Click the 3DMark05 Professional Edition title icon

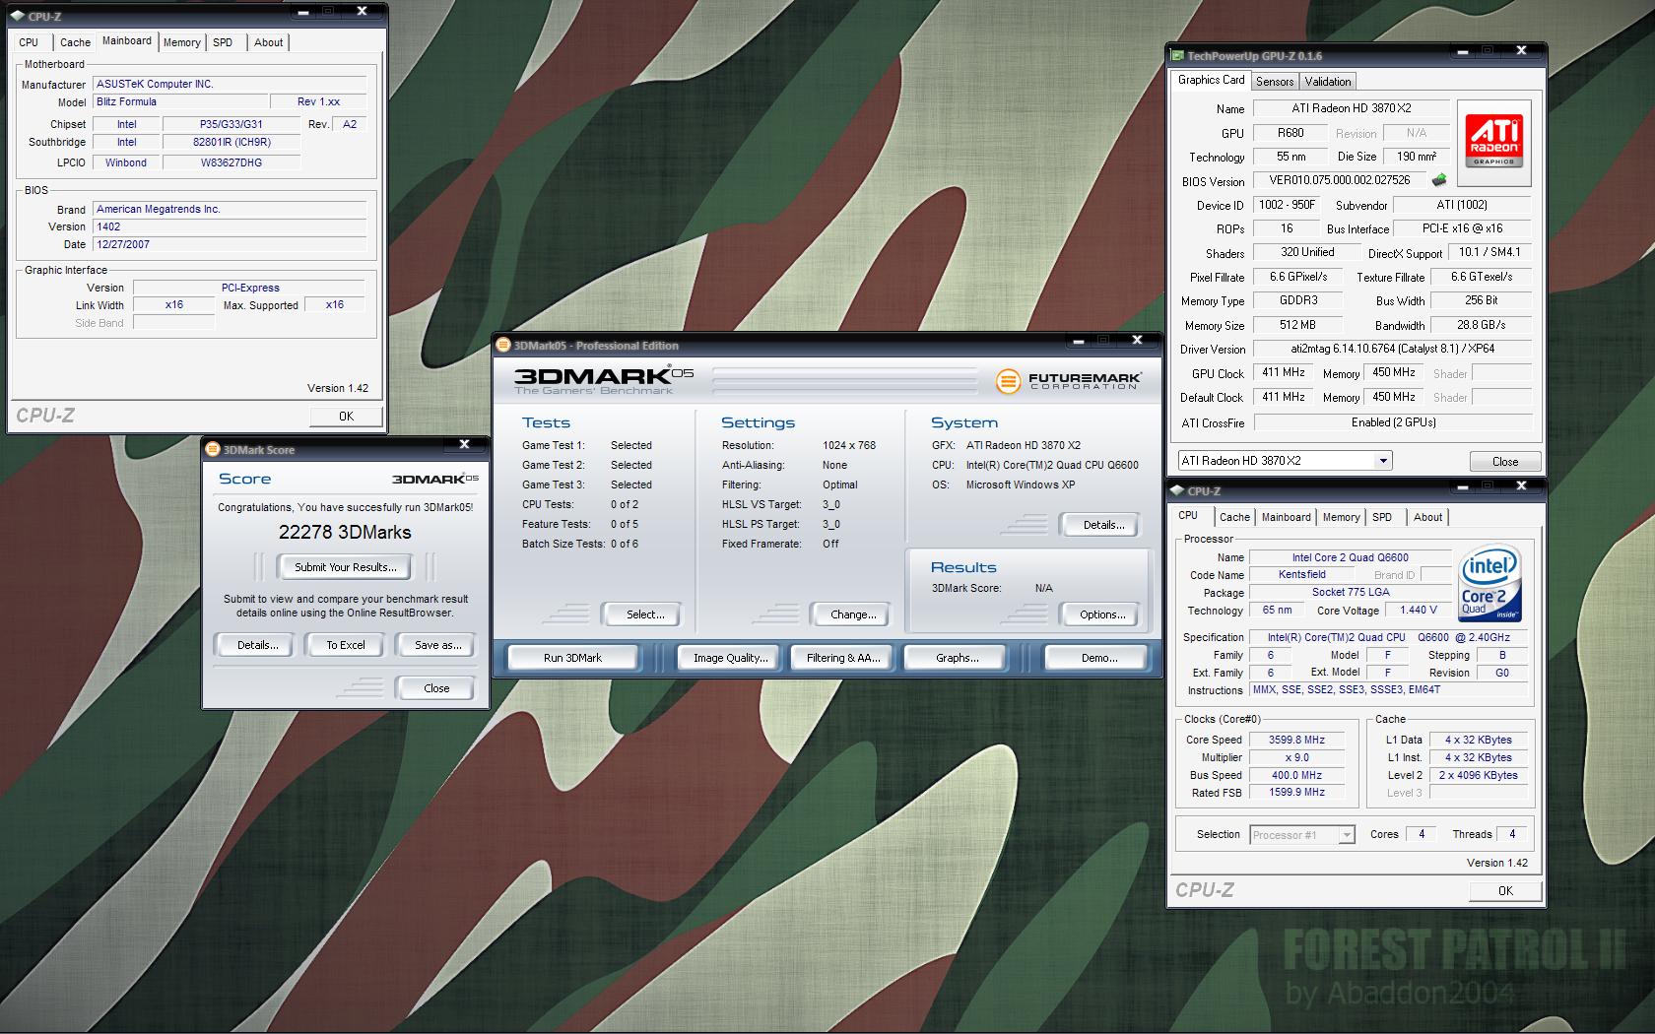point(502,346)
